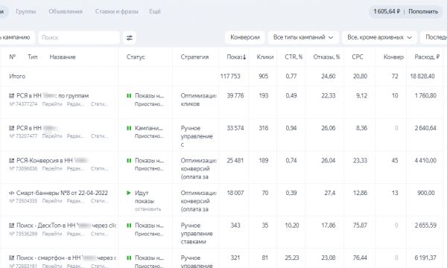
Task: Click campaign name Смарт-баннеры №8 от 22-04-2022
Action: point(62,193)
